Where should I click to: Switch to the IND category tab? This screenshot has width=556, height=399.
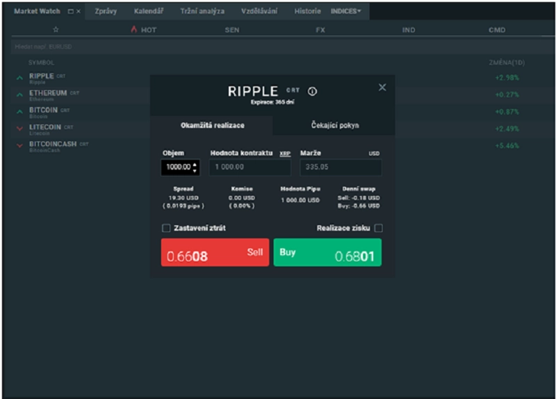tap(409, 30)
